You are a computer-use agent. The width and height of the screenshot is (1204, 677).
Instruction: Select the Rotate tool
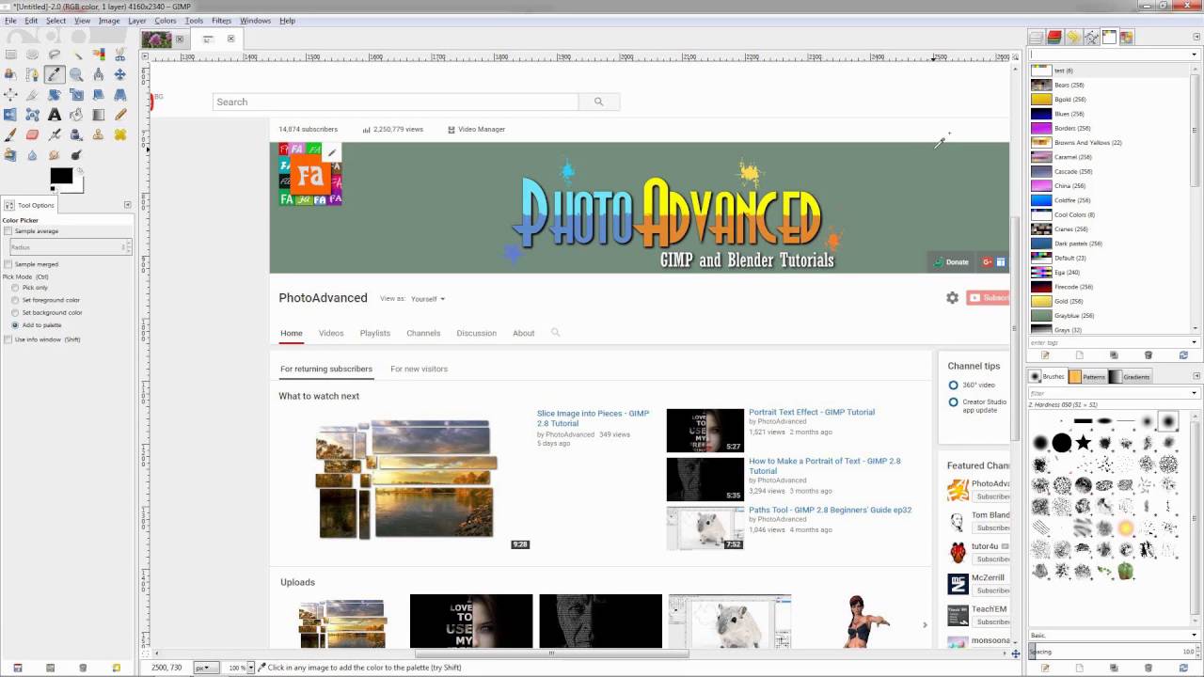(x=55, y=95)
